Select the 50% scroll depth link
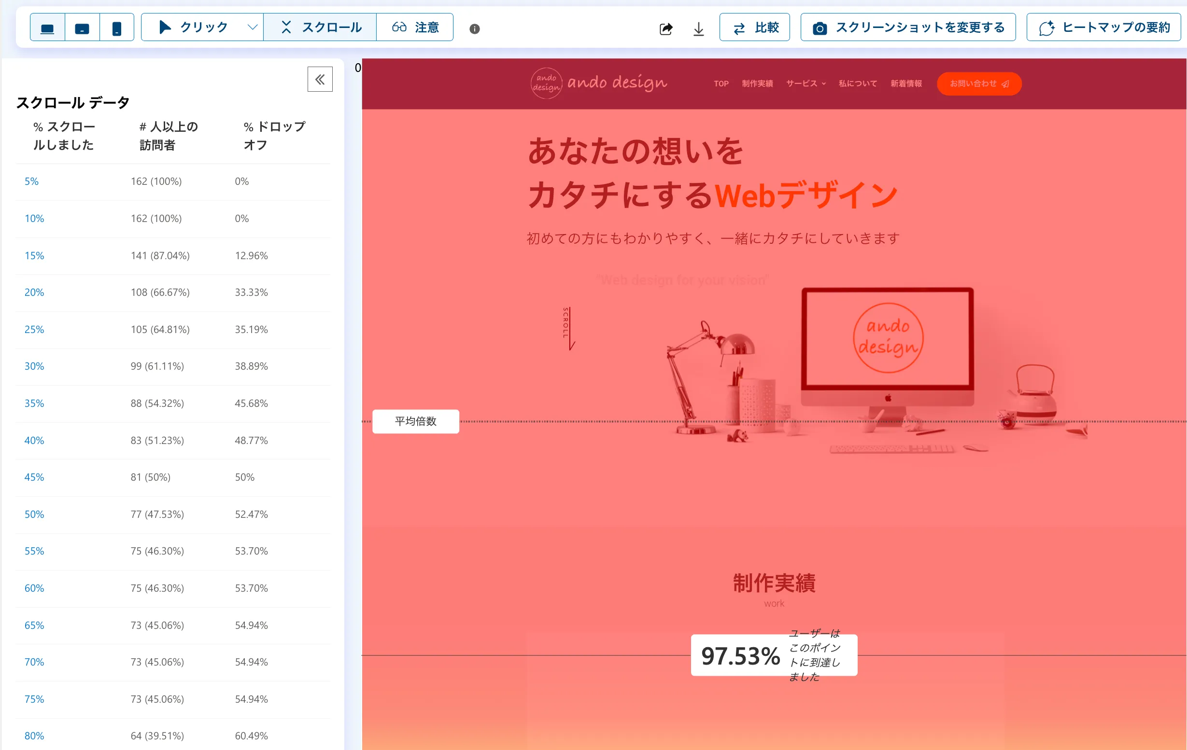This screenshot has width=1187, height=750. 34,514
